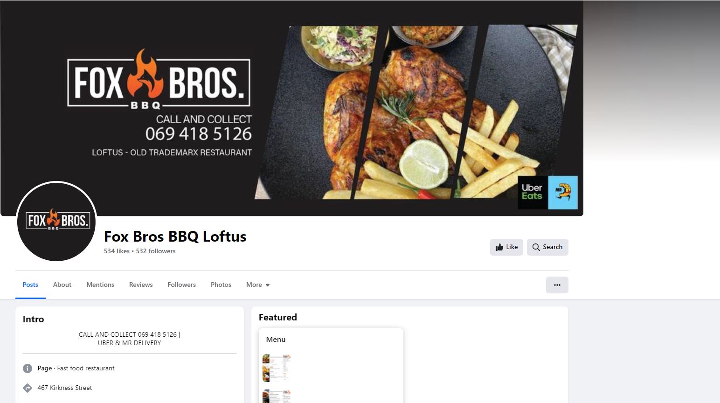
Task: Open the three-dots page options menu
Action: pos(557,285)
